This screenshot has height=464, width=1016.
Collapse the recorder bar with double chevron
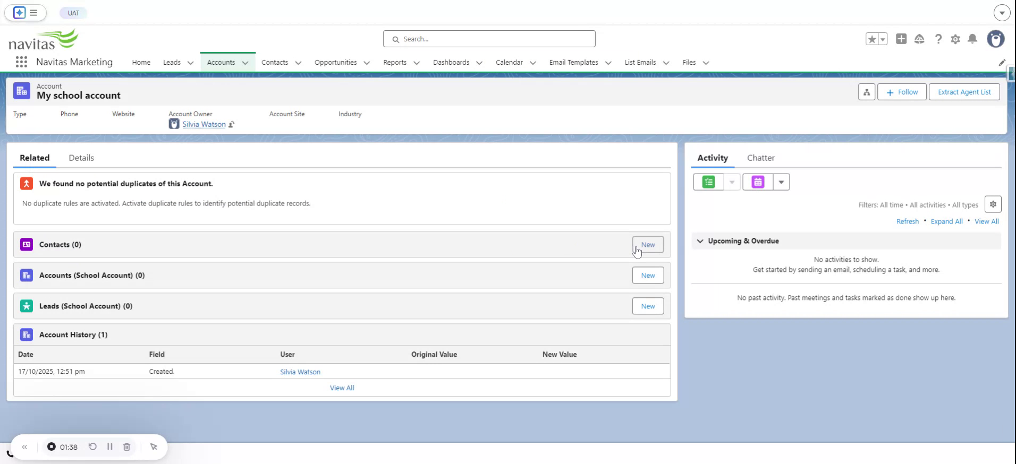tap(24, 447)
